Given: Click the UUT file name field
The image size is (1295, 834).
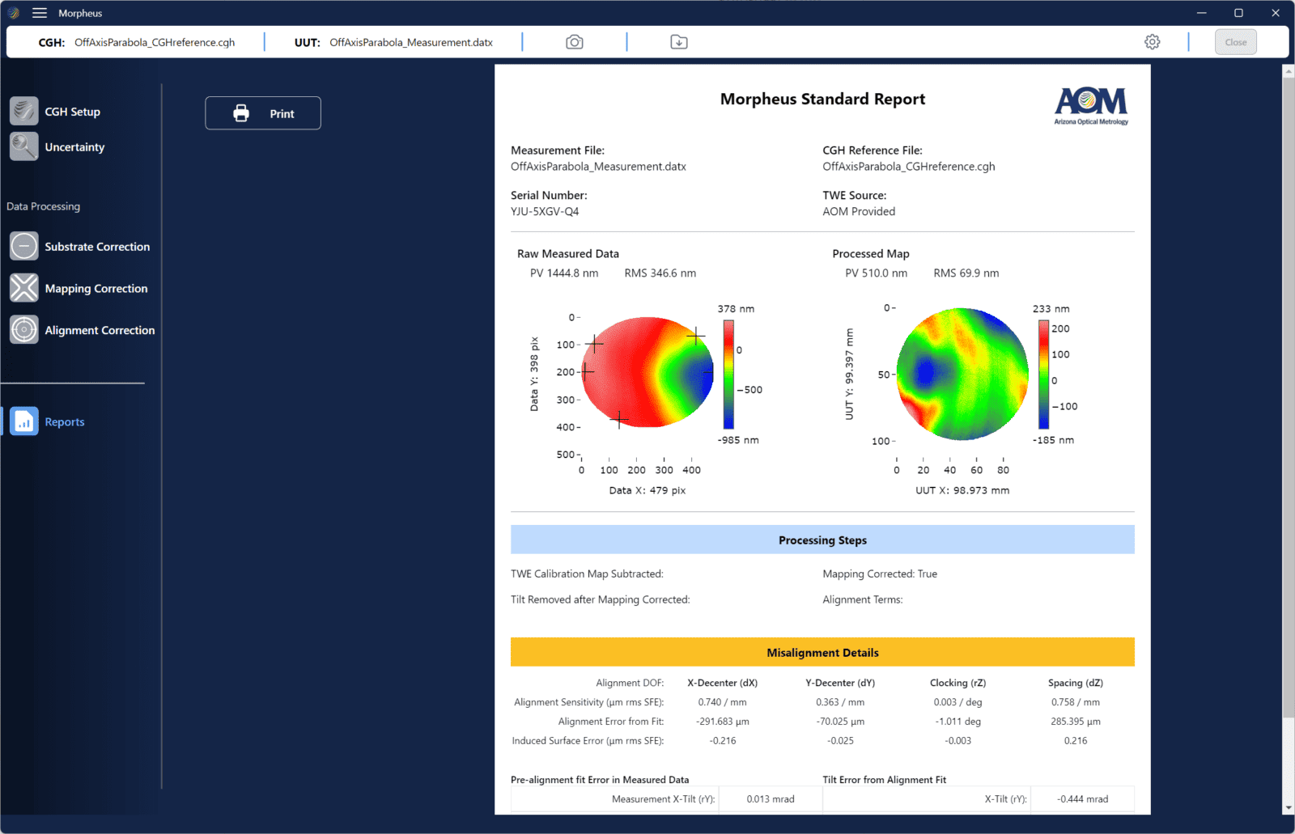Looking at the screenshot, I should (411, 43).
